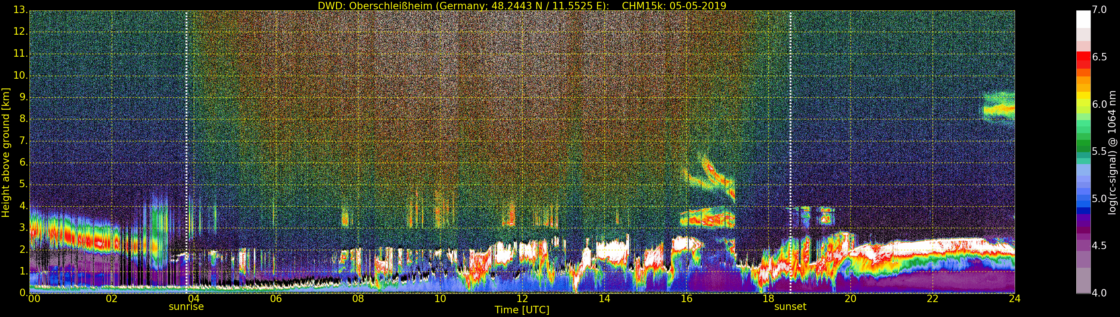
Task: Click the height axis tick '9.'
Action: click(x=24, y=97)
